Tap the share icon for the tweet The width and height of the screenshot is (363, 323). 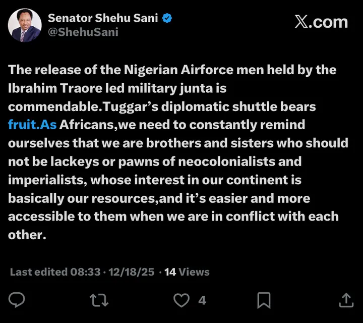346,300
